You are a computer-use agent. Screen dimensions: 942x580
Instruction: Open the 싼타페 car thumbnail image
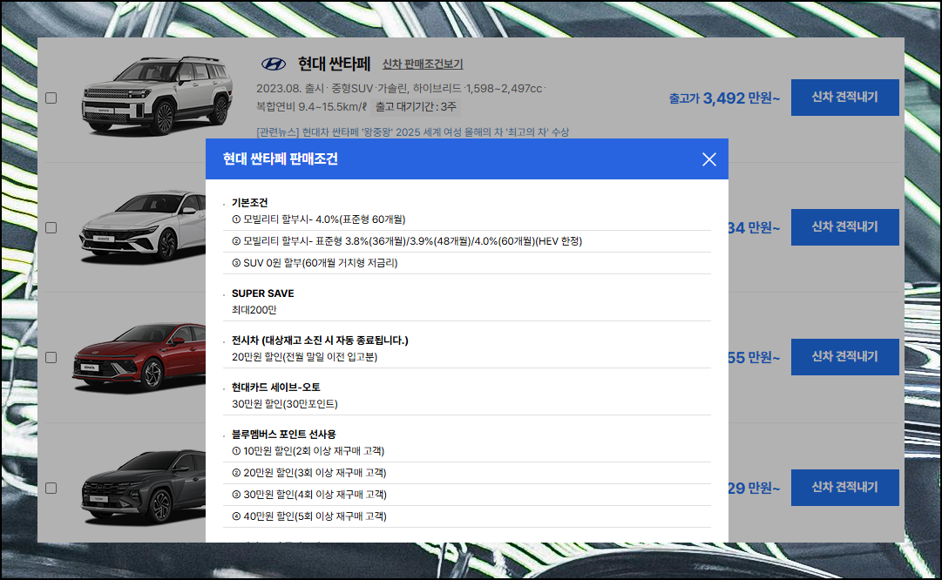[157, 96]
